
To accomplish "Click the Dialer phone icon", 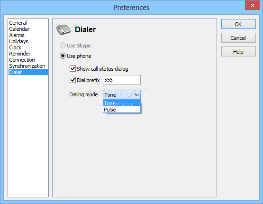I will 63,29.
